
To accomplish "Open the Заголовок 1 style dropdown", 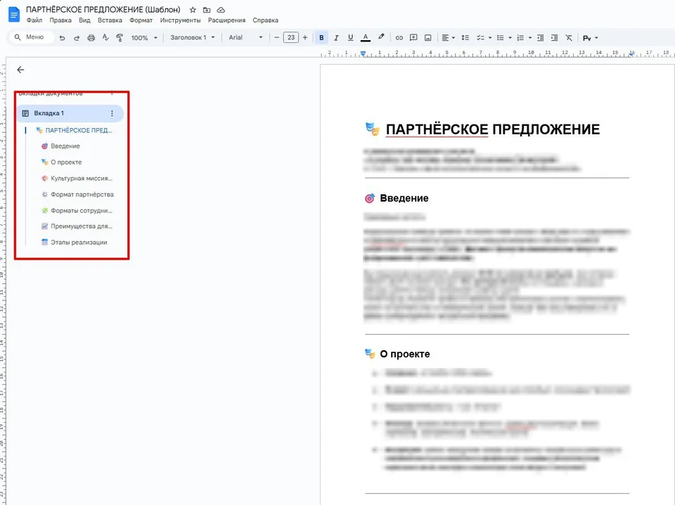I will pos(192,37).
